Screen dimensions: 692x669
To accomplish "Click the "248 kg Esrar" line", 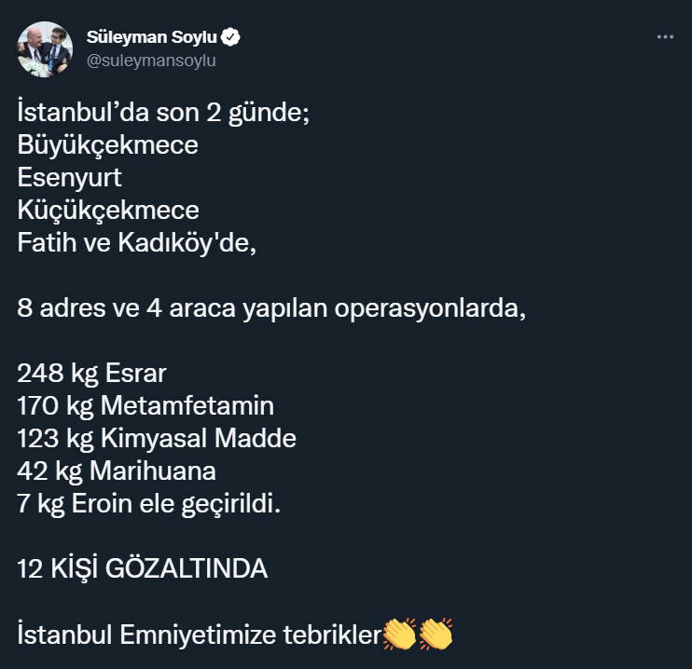I will (91, 374).
